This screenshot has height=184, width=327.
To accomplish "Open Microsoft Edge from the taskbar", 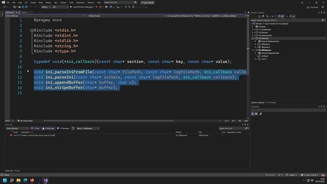I will pos(25,180).
